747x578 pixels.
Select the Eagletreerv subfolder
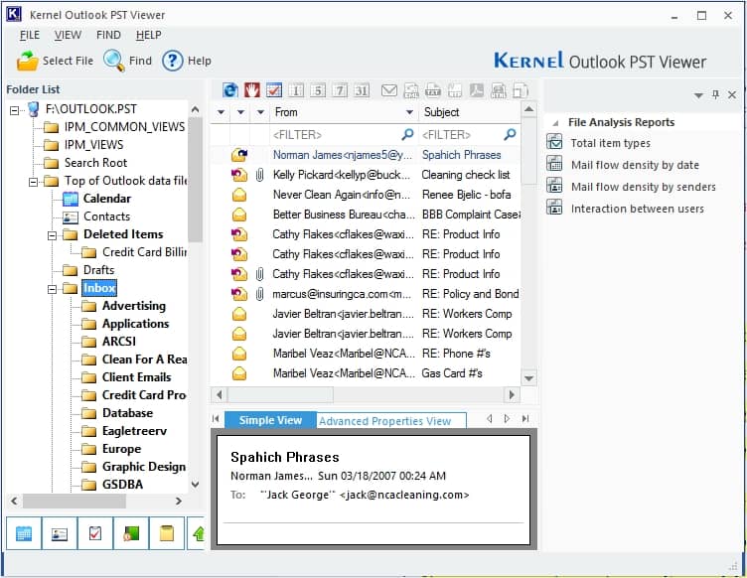[134, 431]
